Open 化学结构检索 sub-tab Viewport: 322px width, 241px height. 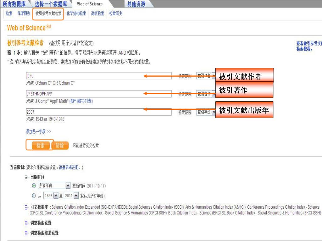tap(76, 13)
